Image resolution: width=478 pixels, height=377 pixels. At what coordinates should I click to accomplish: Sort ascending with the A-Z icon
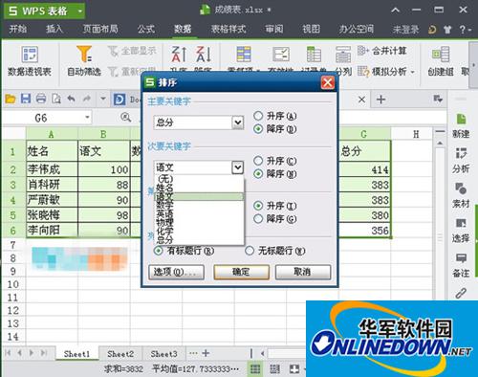pyautogui.click(x=179, y=55)
